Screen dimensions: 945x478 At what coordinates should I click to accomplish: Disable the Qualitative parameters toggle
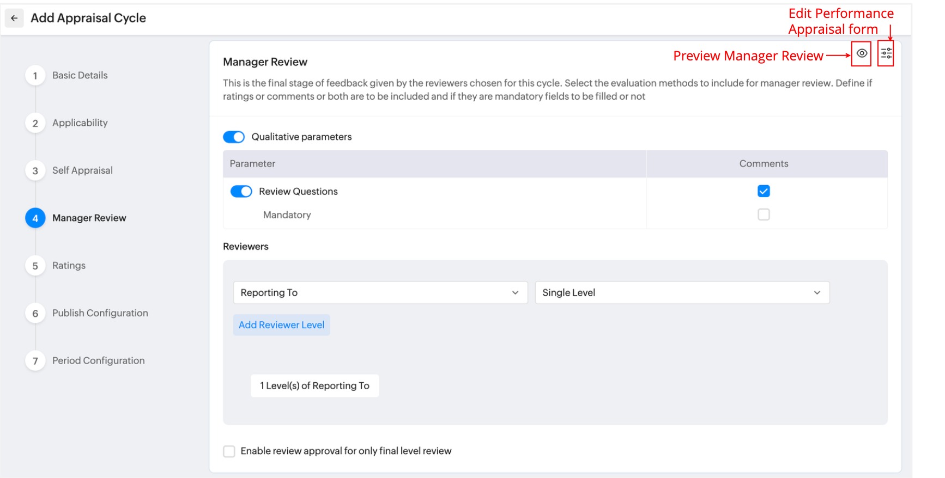click(x=234, y=137)
